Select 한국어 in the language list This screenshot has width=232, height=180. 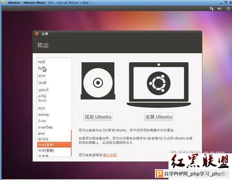(54, 139)
